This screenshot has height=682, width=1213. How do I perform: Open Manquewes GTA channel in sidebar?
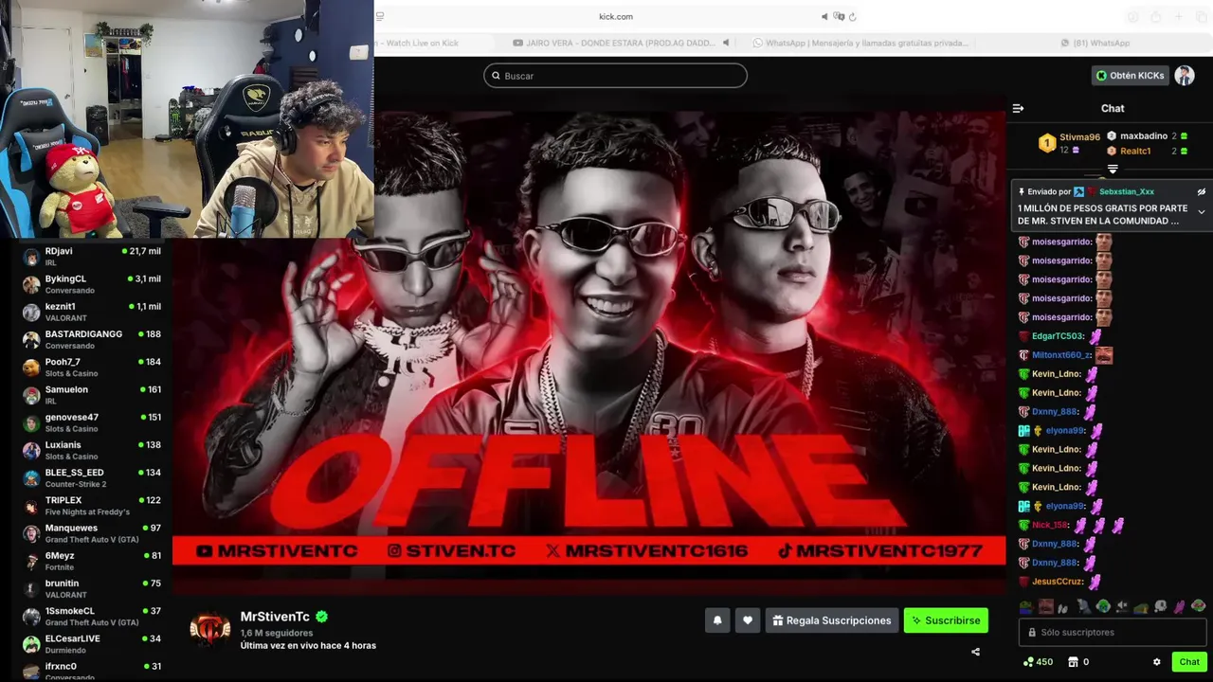[x=92, y=533]
